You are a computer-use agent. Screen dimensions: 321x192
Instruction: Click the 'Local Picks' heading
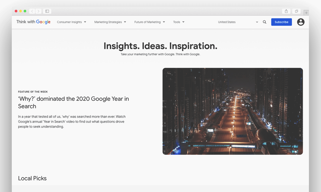(32, 178)
